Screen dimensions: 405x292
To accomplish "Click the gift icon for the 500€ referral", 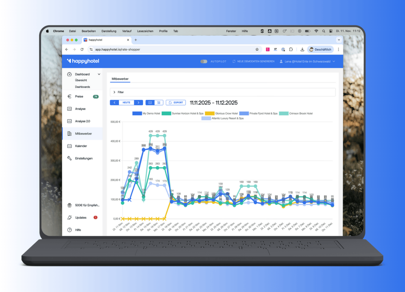I will point(69,205).
